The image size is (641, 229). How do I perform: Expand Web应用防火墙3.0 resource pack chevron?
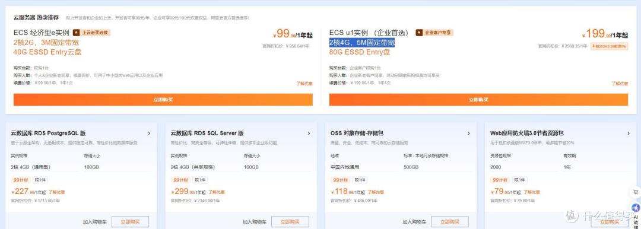(x=629, y=133)
